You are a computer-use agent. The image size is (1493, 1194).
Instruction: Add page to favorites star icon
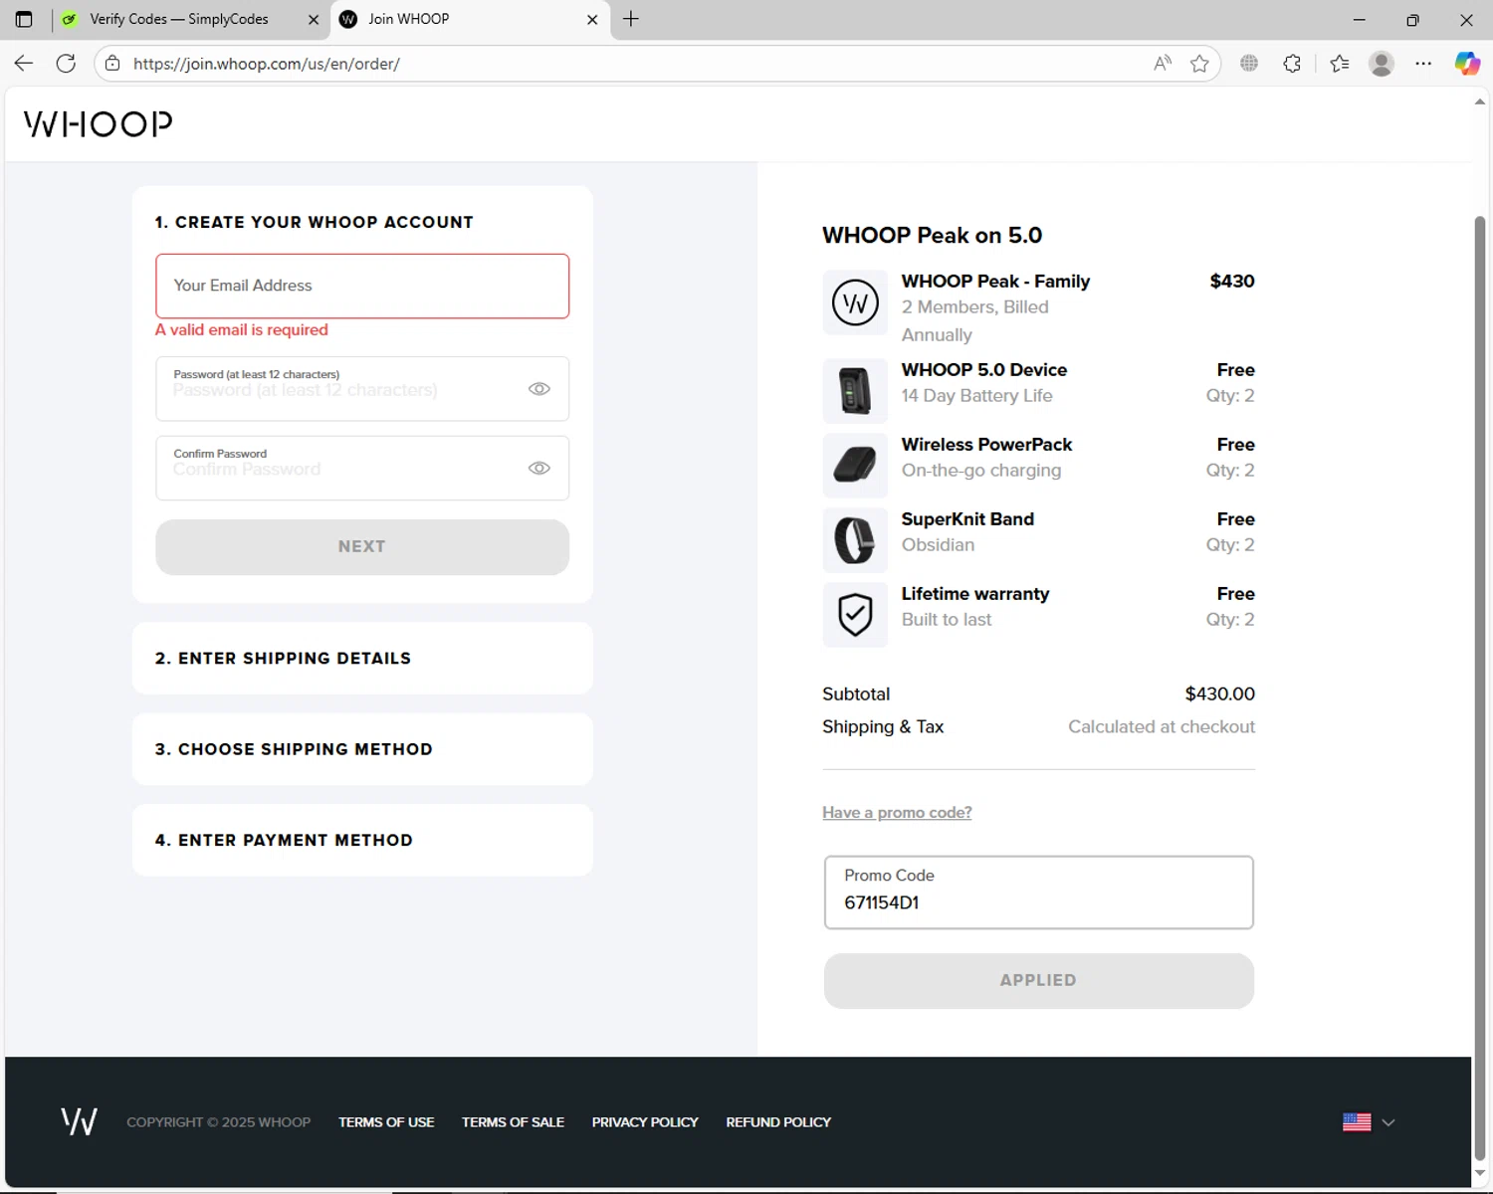[x=1199, y=64]
